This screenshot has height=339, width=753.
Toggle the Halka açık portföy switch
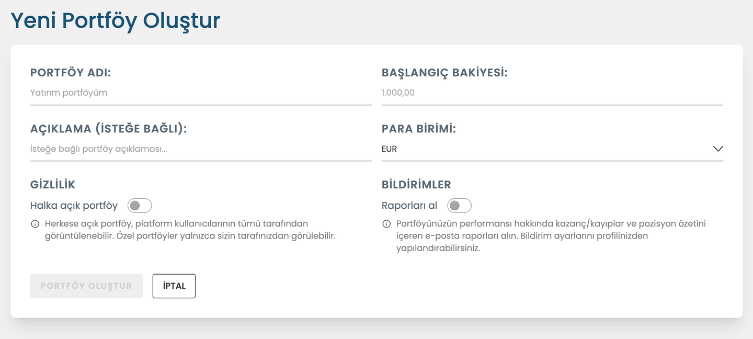[x=140, y=206]
